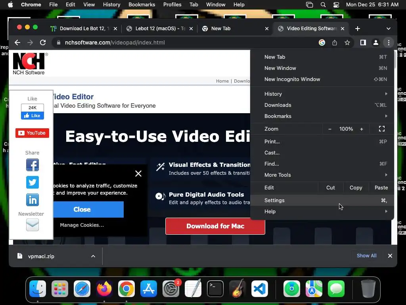This screenshot has height=305, width=406.
Task: Click Show All downloads
Action: click(x=366, y=256)
